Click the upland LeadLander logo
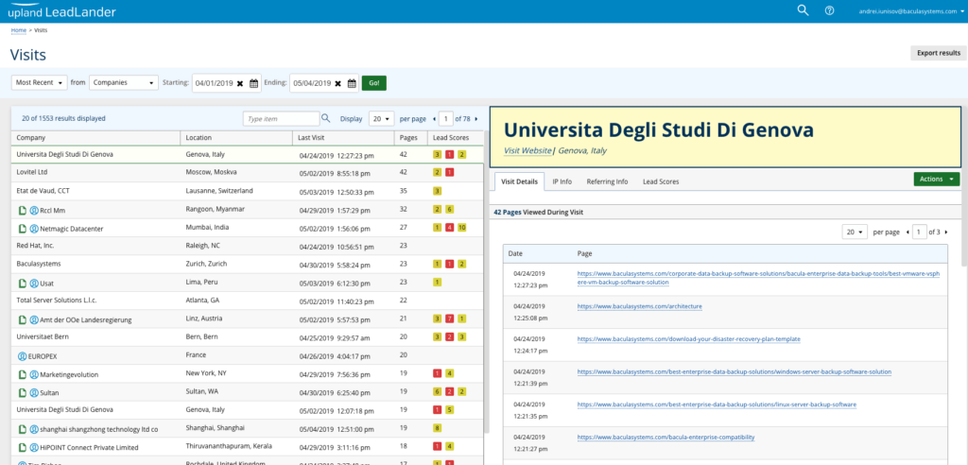The height and width of the screenshot is (465, 968). [x=61, y=11]
